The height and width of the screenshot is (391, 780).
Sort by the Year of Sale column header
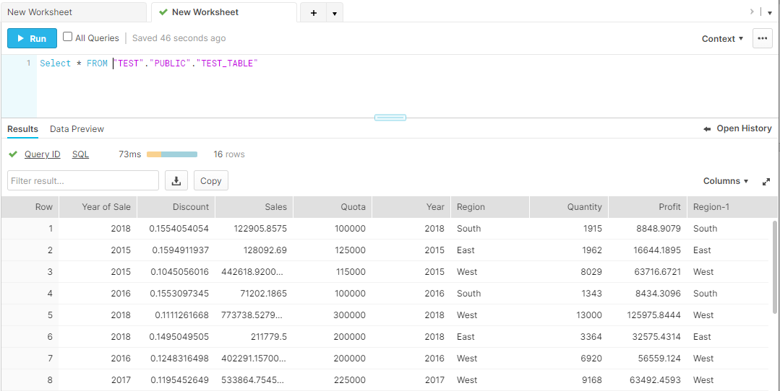click(x=98, y=207)
